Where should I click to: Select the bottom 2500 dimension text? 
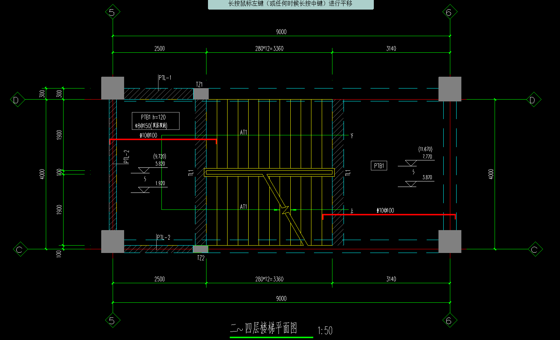click(160, 279)
